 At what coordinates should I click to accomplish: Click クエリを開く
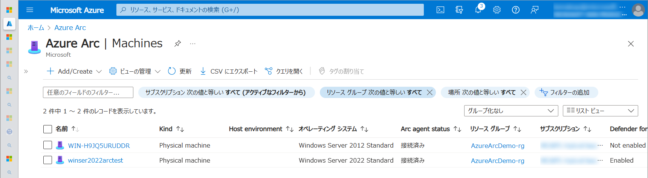point(284,71)
